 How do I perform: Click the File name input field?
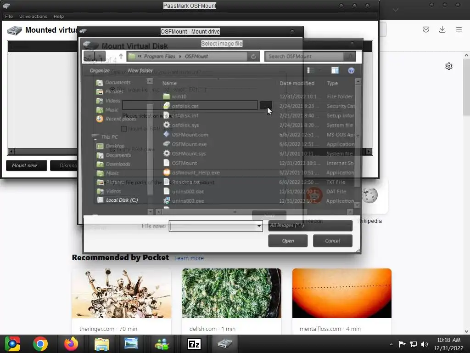(212, 226)
